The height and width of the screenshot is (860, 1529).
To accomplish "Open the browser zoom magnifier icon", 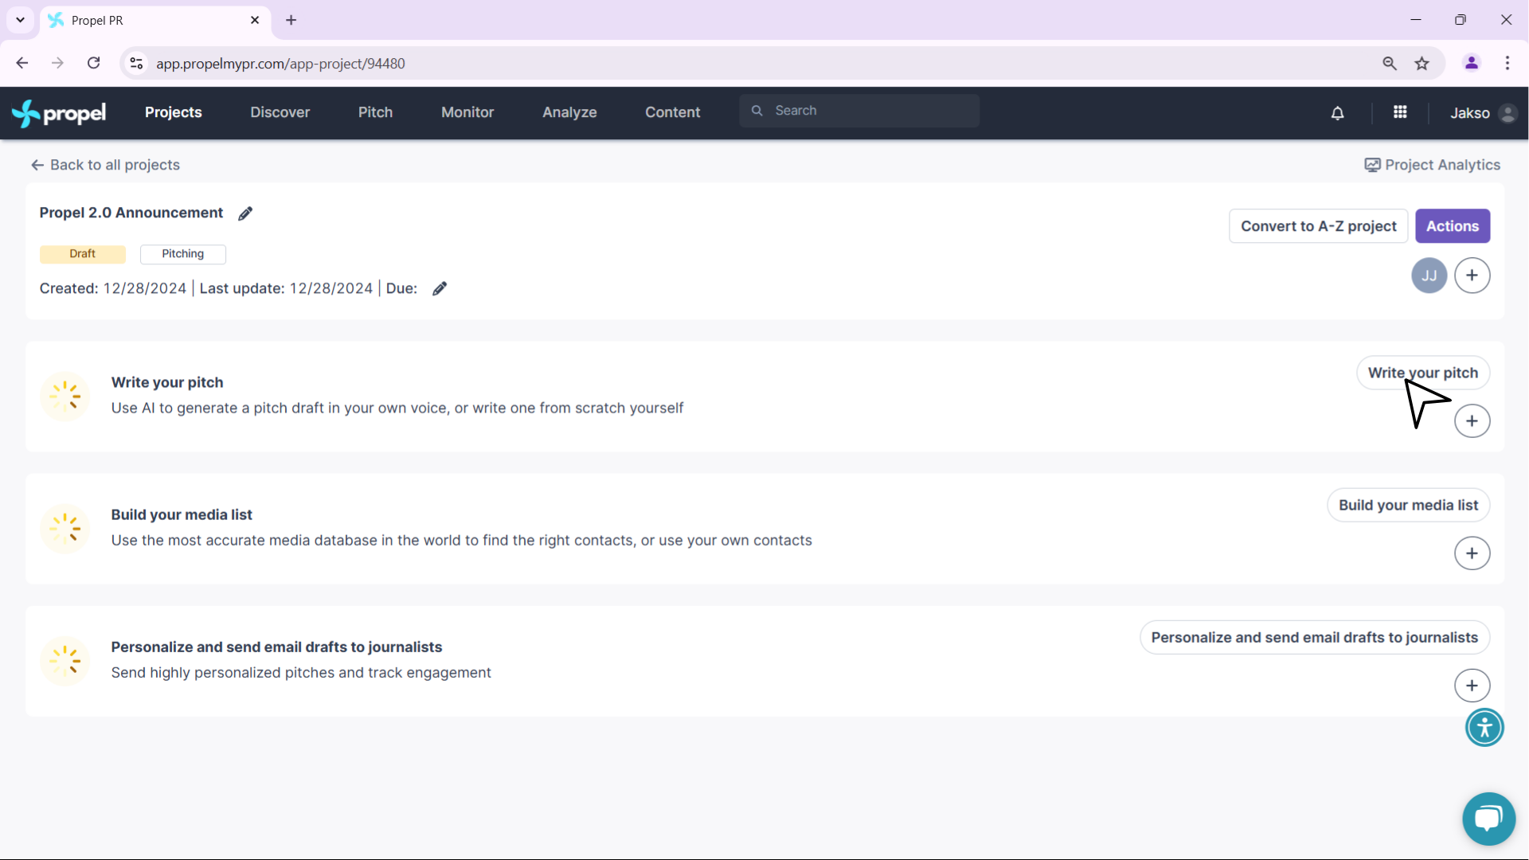I will (x=1390, y=64).
